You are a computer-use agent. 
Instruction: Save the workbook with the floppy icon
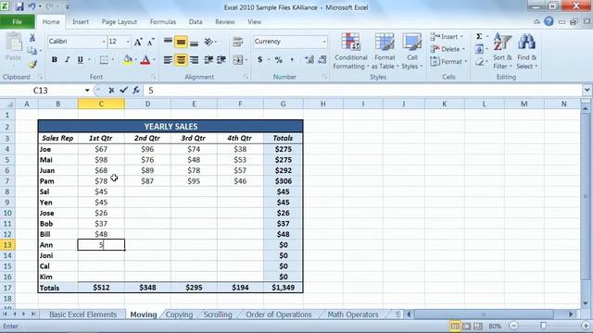(x=19, y=6)
